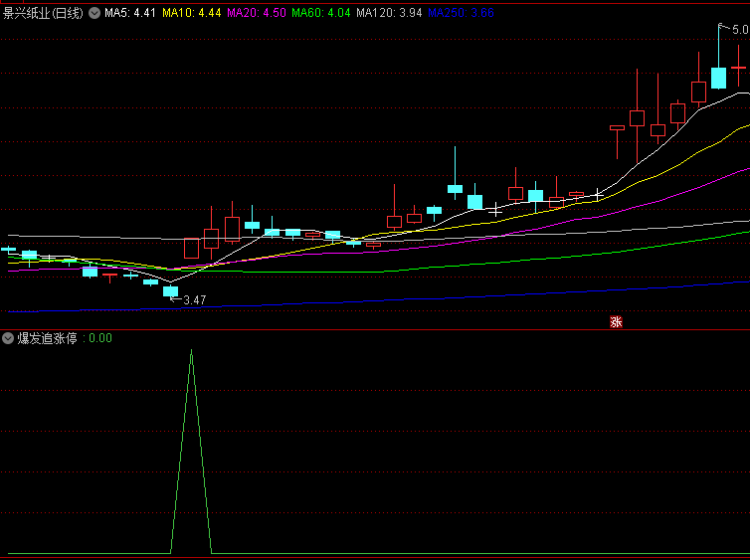The width and height of the screenshot is (750, 560).
Task: Select the cyan candle at the 3.47 low
Action: pyautogui.click(x=170, y=290)
